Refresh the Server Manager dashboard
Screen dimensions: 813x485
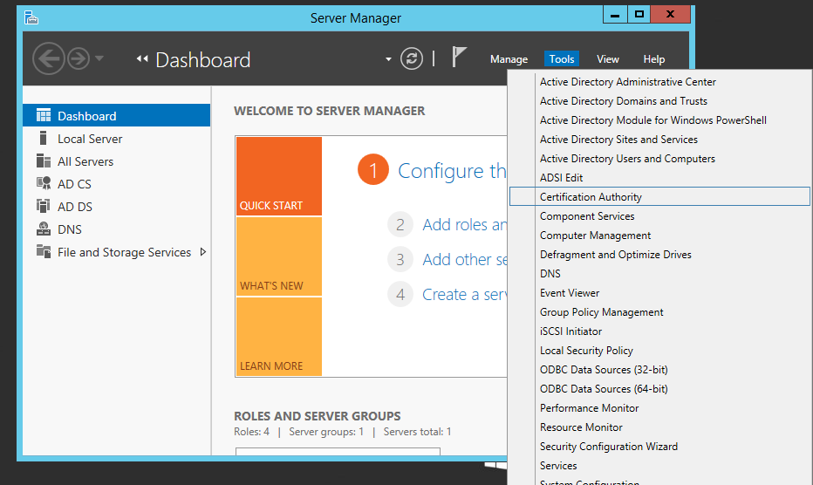pos(412,58)
